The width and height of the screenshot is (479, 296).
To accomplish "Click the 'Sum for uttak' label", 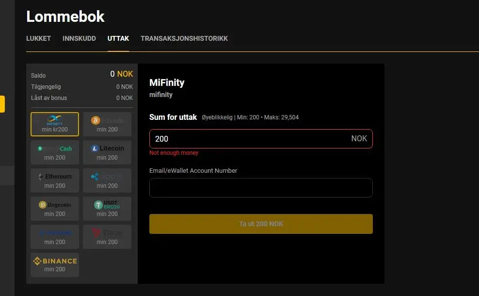I will coord(173,117).
